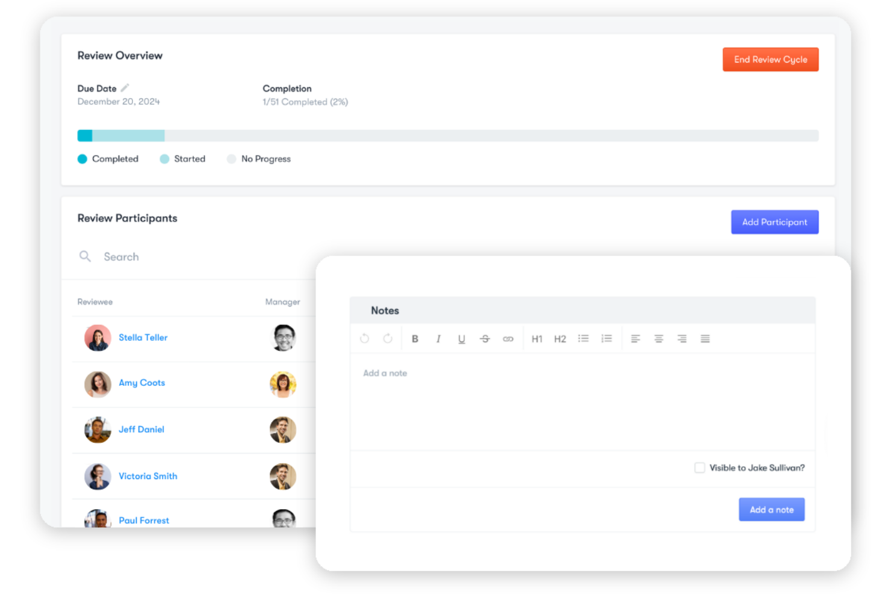Screen dimensions: 891x594
Task: Undo the last note edit
Action: click(x=364, y=338)
